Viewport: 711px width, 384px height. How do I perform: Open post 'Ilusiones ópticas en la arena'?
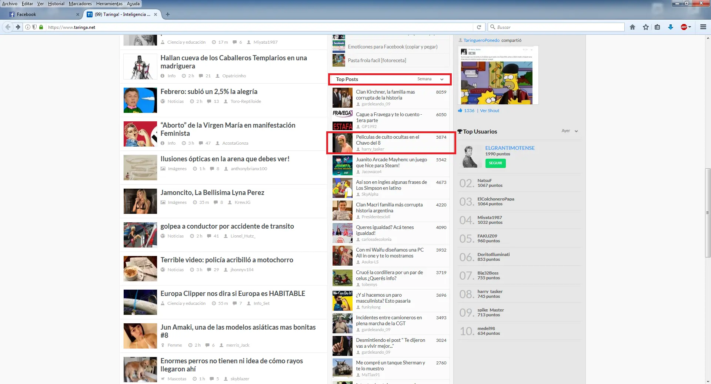(225, 159)
